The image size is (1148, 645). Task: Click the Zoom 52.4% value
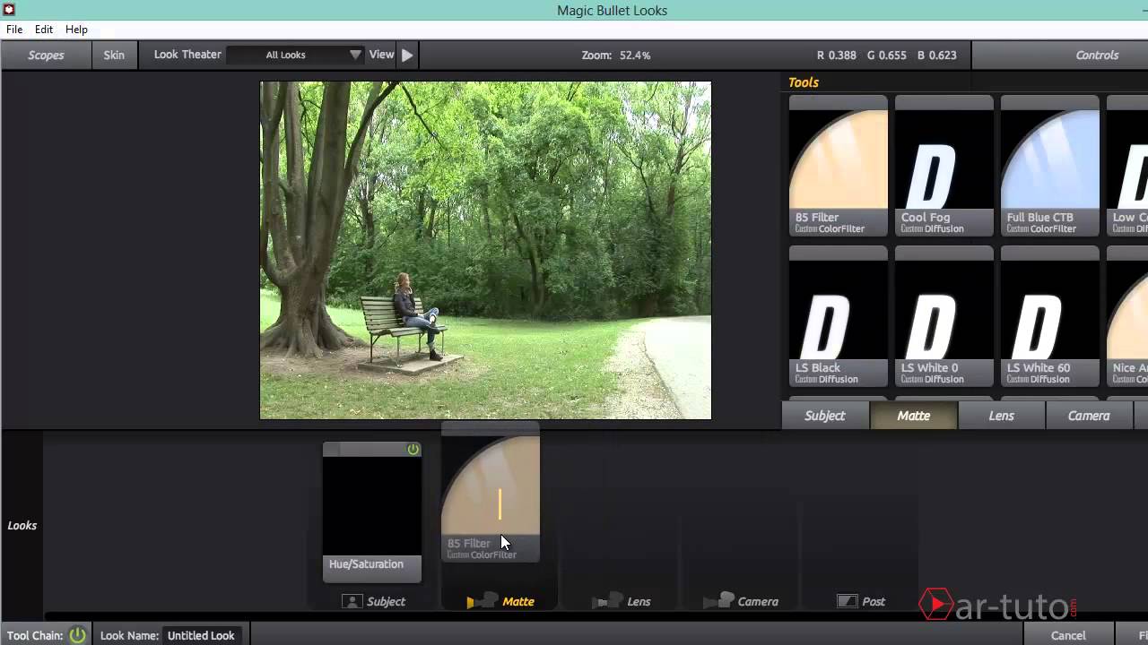point(634,56)
